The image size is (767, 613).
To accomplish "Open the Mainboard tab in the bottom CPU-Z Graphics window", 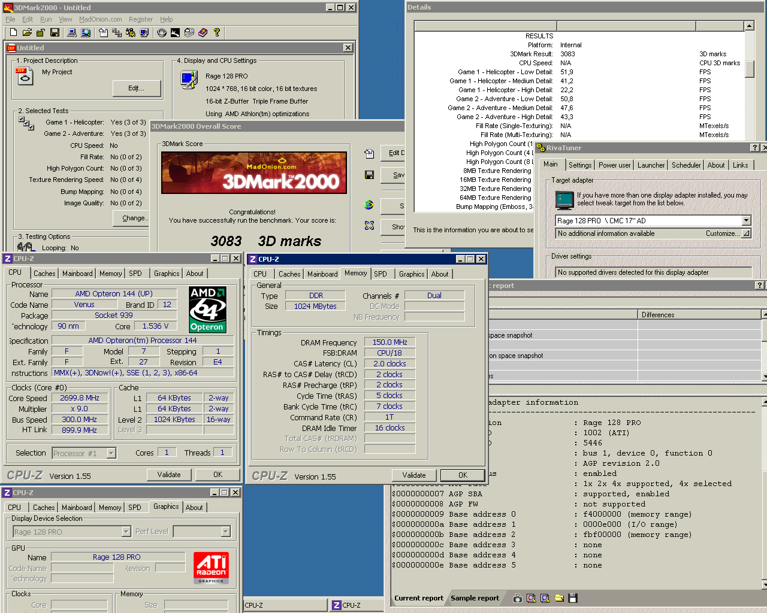I will [x=77, y=508].
